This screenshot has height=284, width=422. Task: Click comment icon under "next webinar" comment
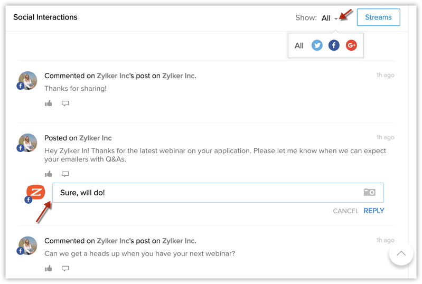pos(65,268)
